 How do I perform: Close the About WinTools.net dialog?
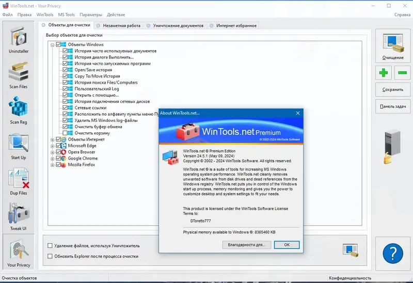point(298,113)
